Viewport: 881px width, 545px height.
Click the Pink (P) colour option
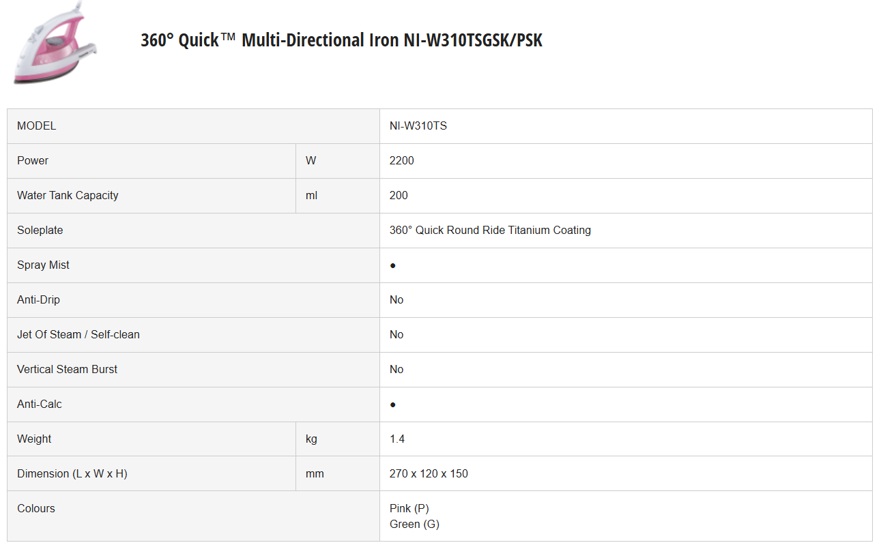[409, 509]
